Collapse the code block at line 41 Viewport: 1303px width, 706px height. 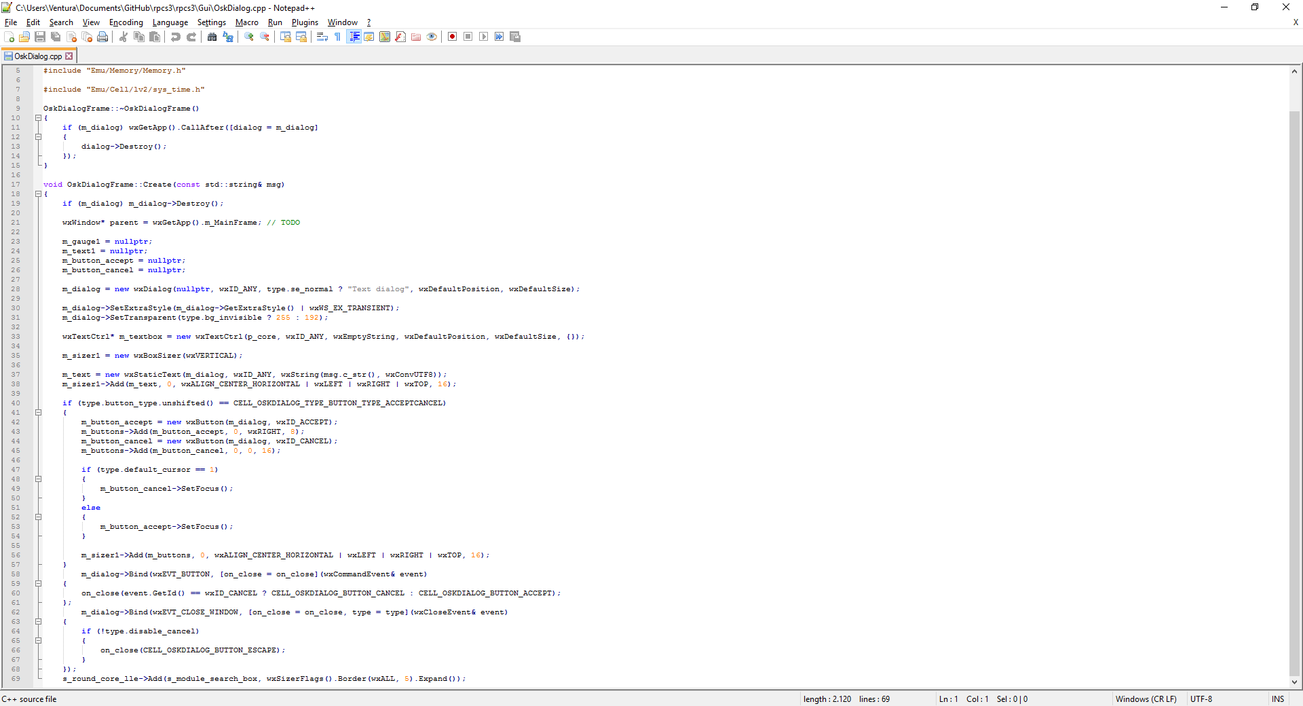tap(39, 413)
